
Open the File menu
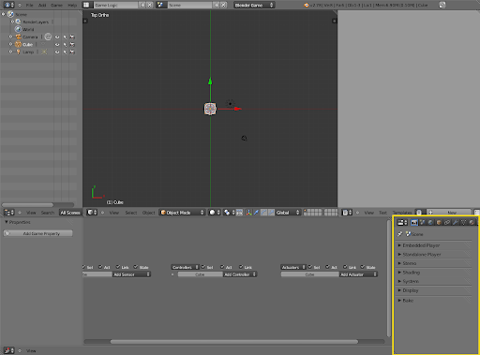point(29,6)
